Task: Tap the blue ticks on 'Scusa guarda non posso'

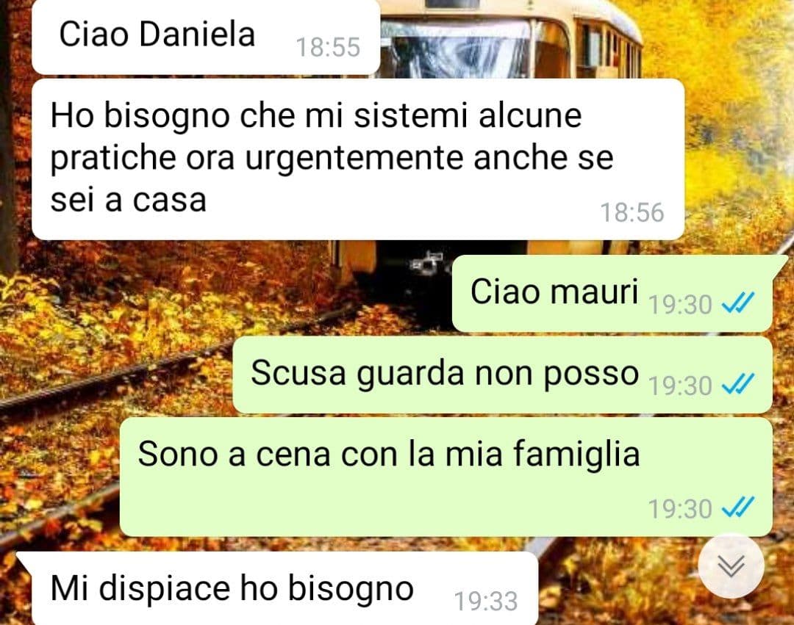Action: click(738, 384)
